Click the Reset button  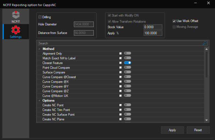coord(198,130)
